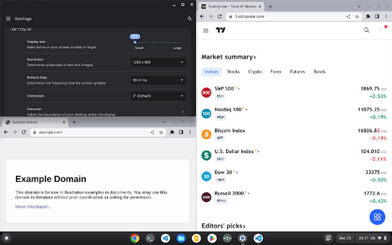Viewport: 392px width, 245px height.
Task: Open the Resolution dropdown
Action: [x=158, y=62]
